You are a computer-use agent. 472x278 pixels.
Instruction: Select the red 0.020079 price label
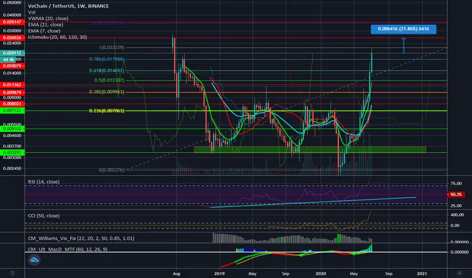(12, 66)
